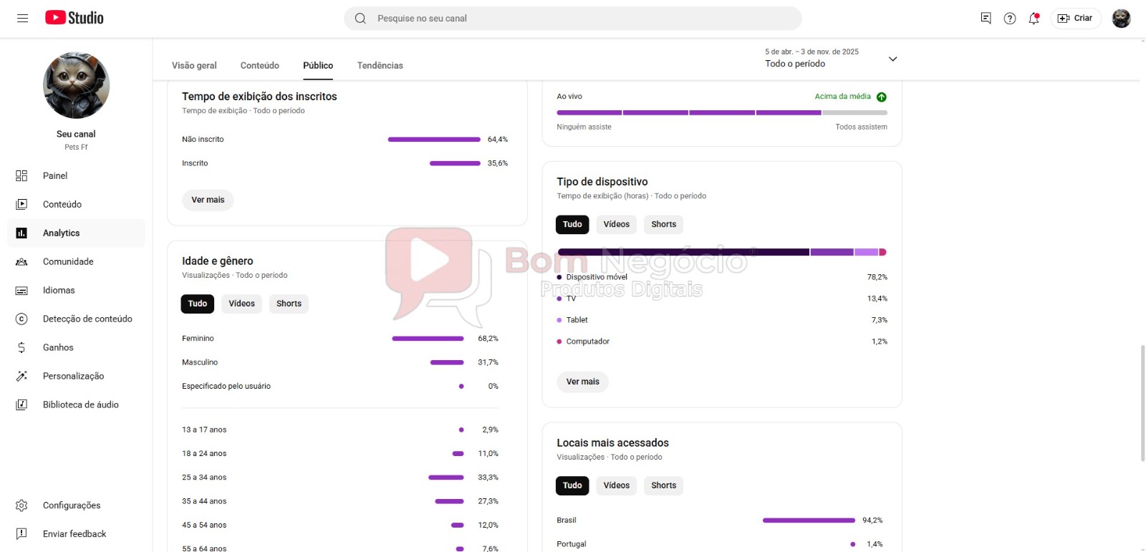This screenshot has height=552, width=1146.
Task: Expand the date range period dropdown
Action: (892, 59)
